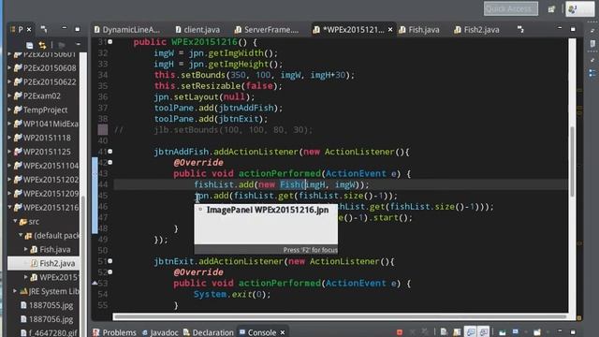
Task: Click the editor vertical scrollbar thumb
Action: coord(572,161)
